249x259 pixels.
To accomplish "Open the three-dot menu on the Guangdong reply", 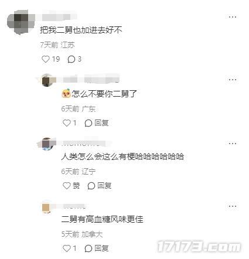I will 233,80.
